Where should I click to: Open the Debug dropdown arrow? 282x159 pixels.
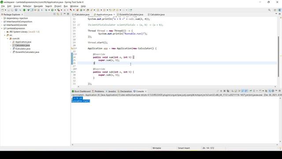point(49,10)
